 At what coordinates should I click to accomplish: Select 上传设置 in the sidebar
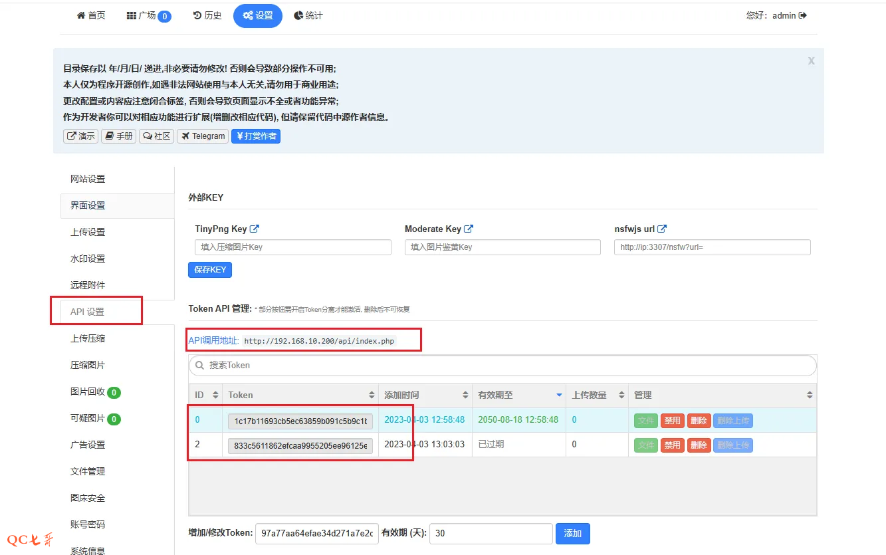click(x=88, y=232)
